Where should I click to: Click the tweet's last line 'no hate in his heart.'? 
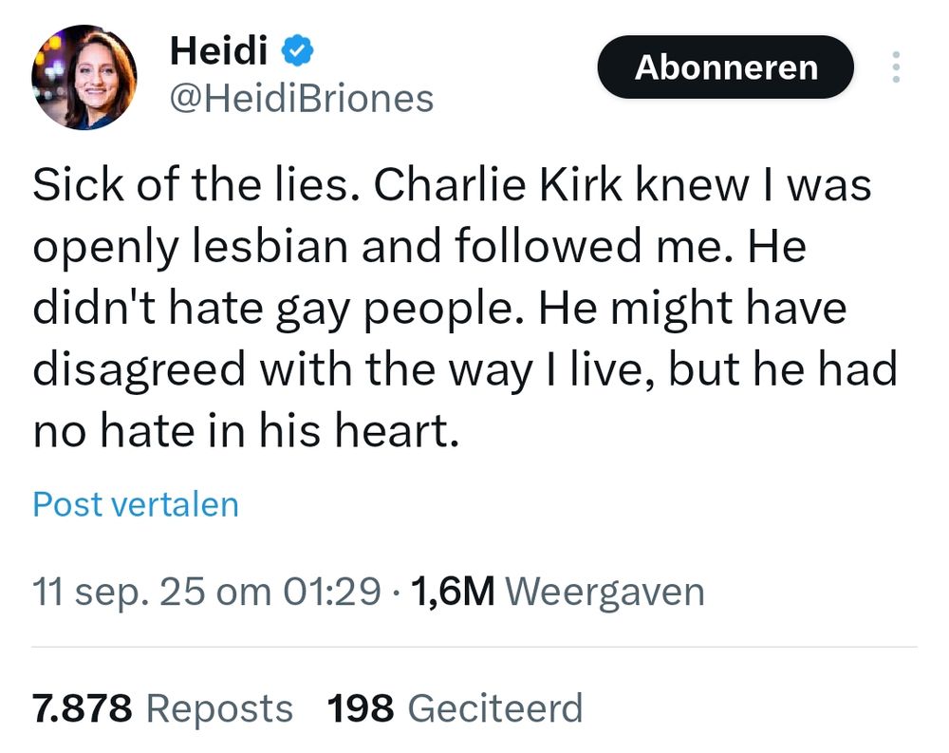[247, 432]
